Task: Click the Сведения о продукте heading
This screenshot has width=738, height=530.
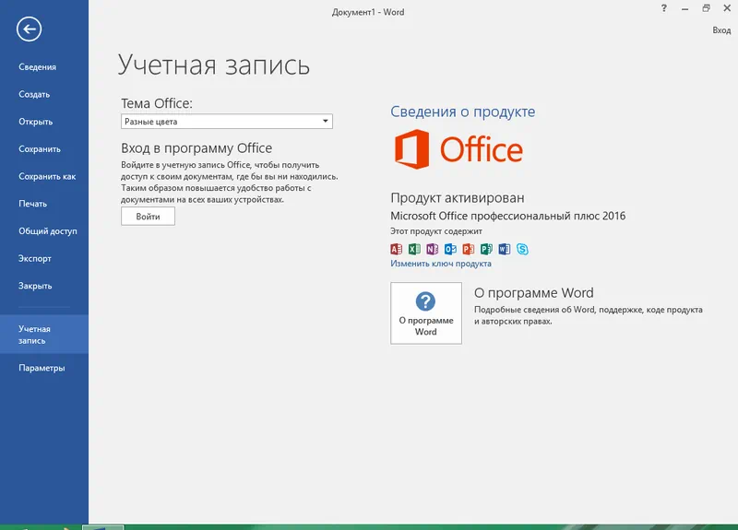Action: 463,112
